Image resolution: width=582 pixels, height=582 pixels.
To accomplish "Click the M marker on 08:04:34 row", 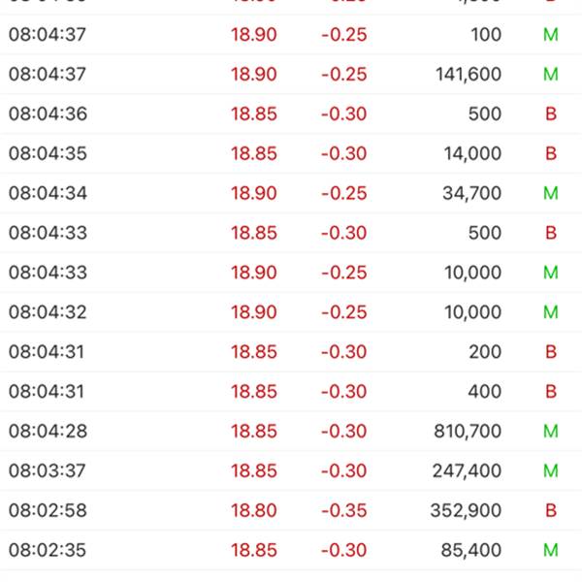I will coord(551,193).
